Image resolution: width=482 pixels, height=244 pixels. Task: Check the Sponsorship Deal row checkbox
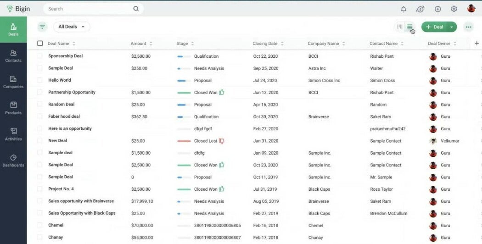40,56
